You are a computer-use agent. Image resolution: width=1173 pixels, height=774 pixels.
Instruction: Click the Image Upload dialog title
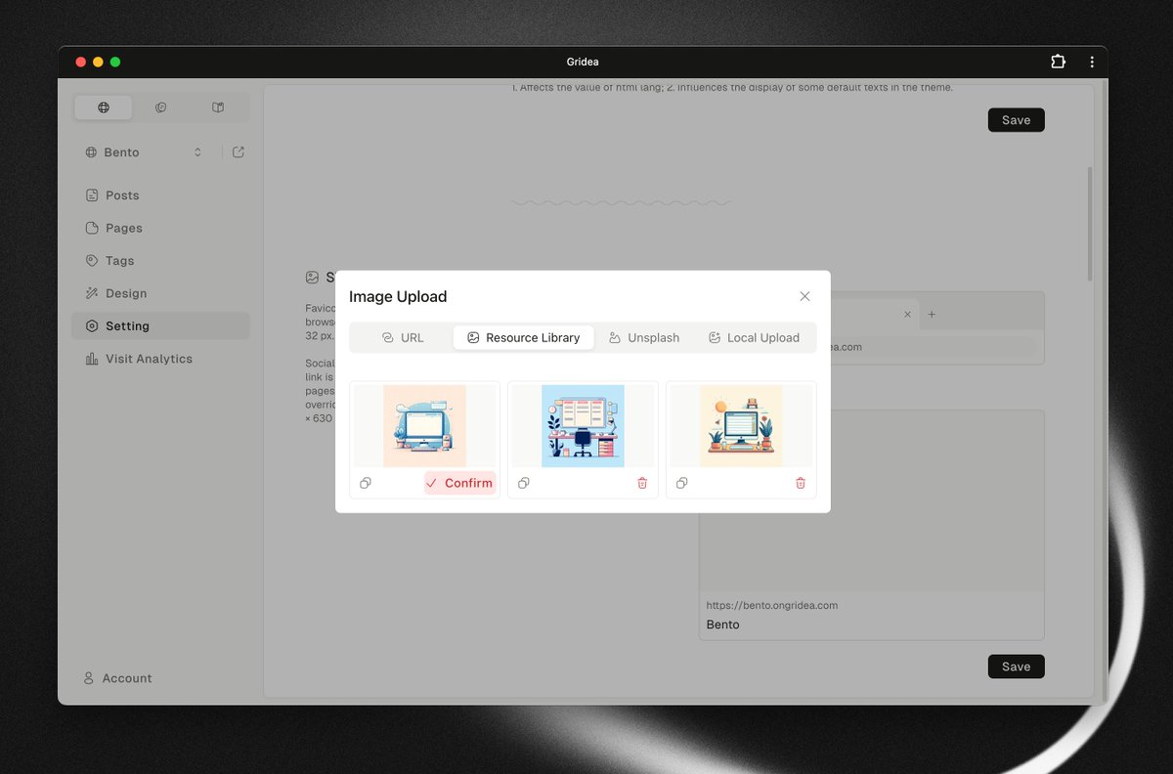click(398, 296)
